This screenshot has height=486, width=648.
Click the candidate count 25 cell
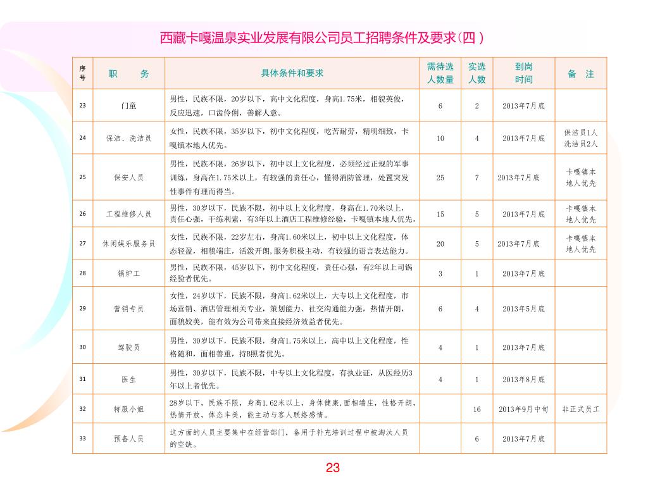(x=440, y=177)
